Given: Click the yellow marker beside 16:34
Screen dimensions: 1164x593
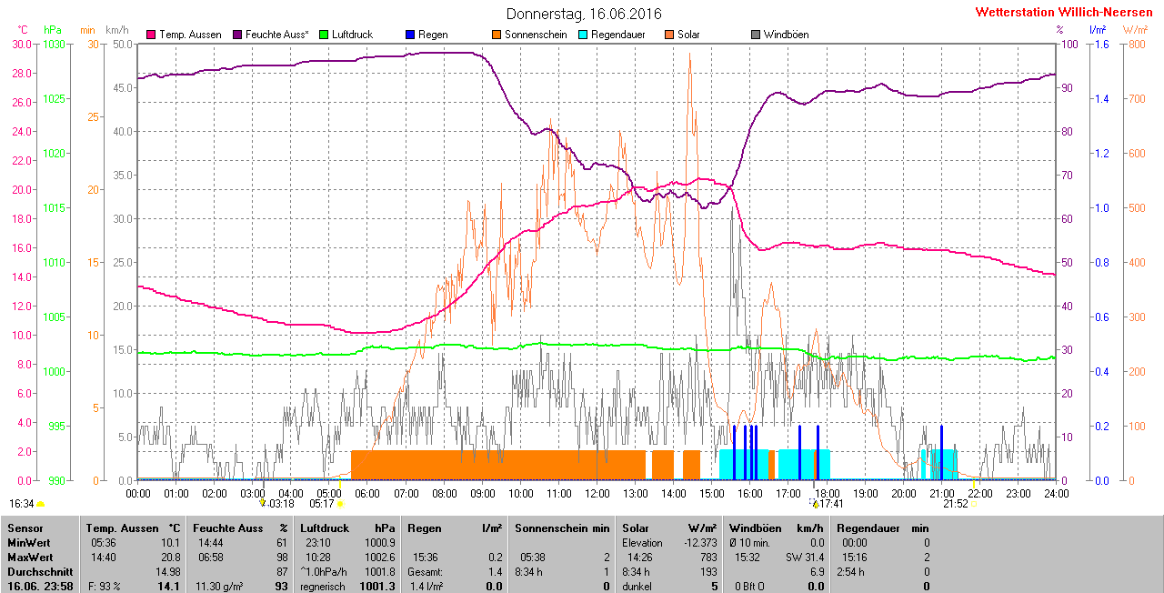Looking at the screenshot, I should (41, 504).
